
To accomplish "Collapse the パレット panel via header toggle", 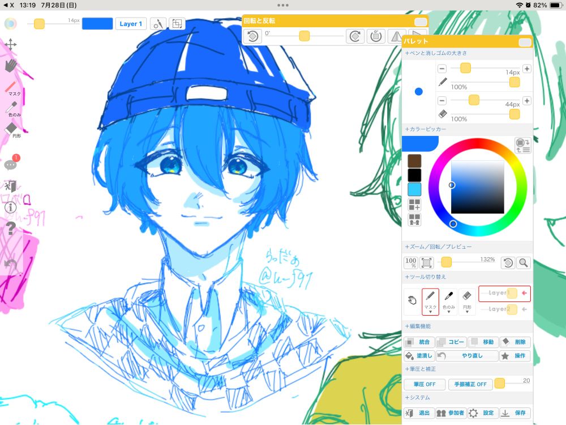I will [x=525, y=42].
